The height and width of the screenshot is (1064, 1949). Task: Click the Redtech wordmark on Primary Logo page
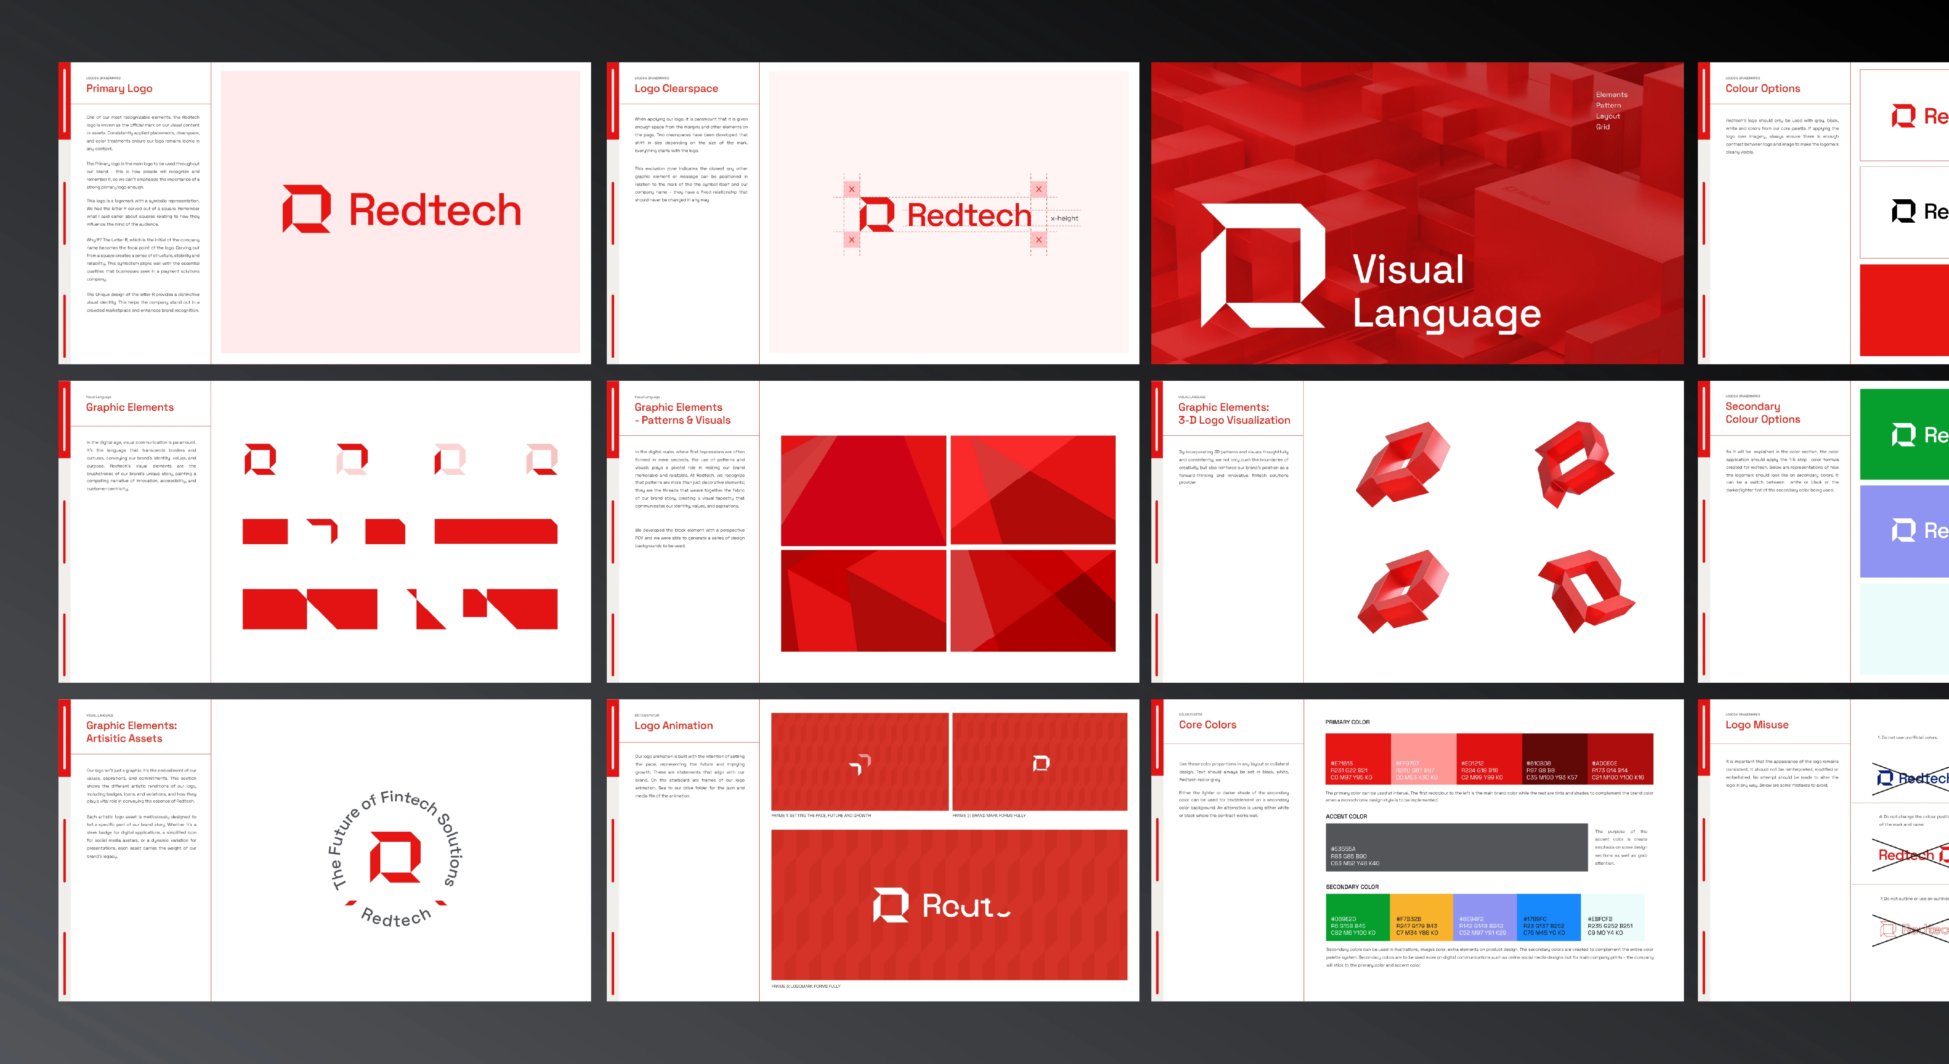point(435,211)
